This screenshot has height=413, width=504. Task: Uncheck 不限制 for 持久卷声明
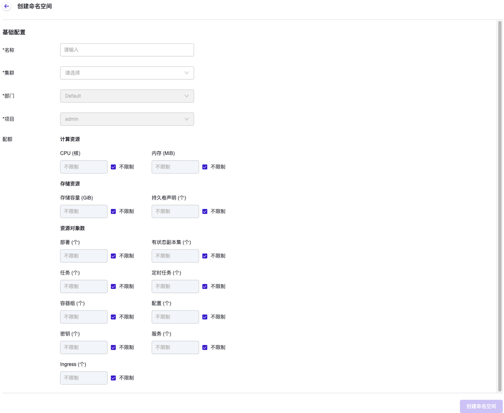[205, 211]
